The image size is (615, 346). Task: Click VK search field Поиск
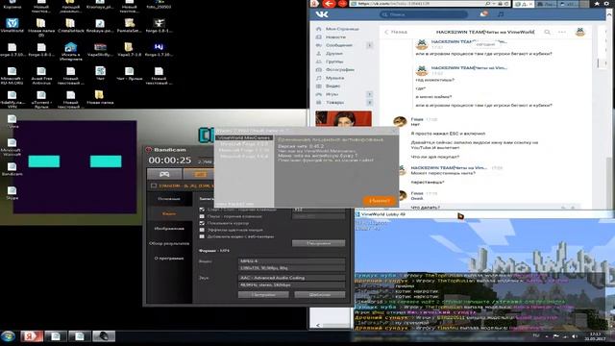pos(424,14)
